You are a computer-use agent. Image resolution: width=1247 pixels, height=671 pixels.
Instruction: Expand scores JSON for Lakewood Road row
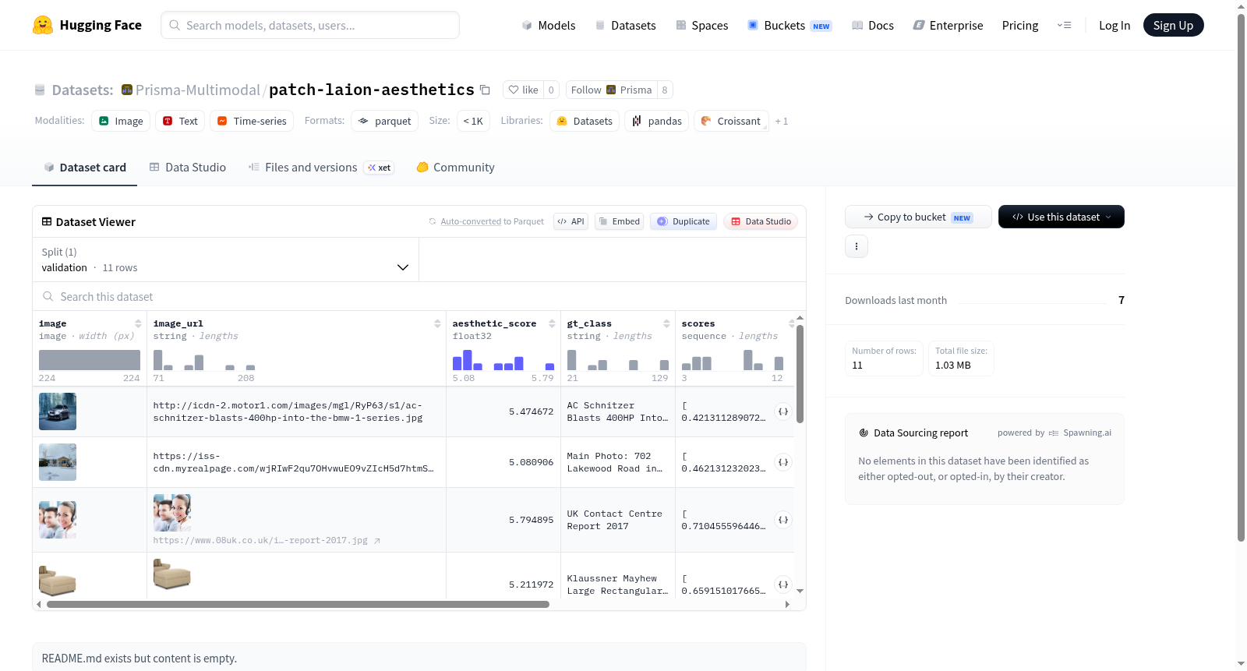tap(783, 462)
